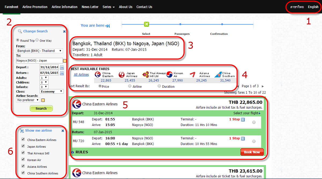This screenshot has height=179, width=322.
Task: Open the Return date calendar icon
Action: (62, 73)
